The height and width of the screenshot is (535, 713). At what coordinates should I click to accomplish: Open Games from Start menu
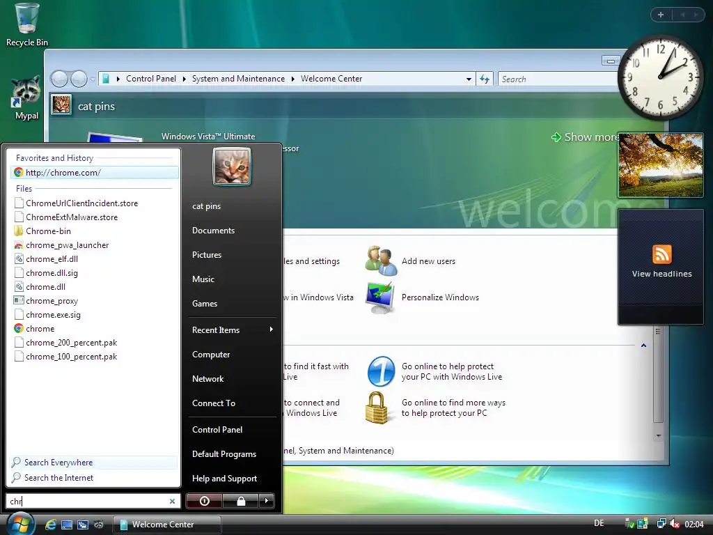205,304
